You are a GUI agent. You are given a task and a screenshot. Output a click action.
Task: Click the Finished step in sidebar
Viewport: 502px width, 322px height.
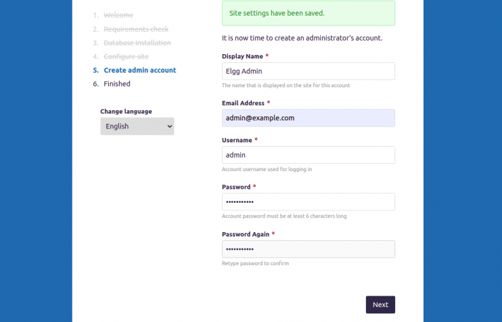coord(117,84)
